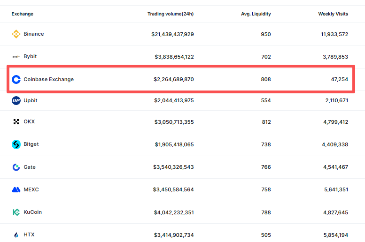
Task: Sort by Weekly Visits column header
Action: [x=333, y=14]
